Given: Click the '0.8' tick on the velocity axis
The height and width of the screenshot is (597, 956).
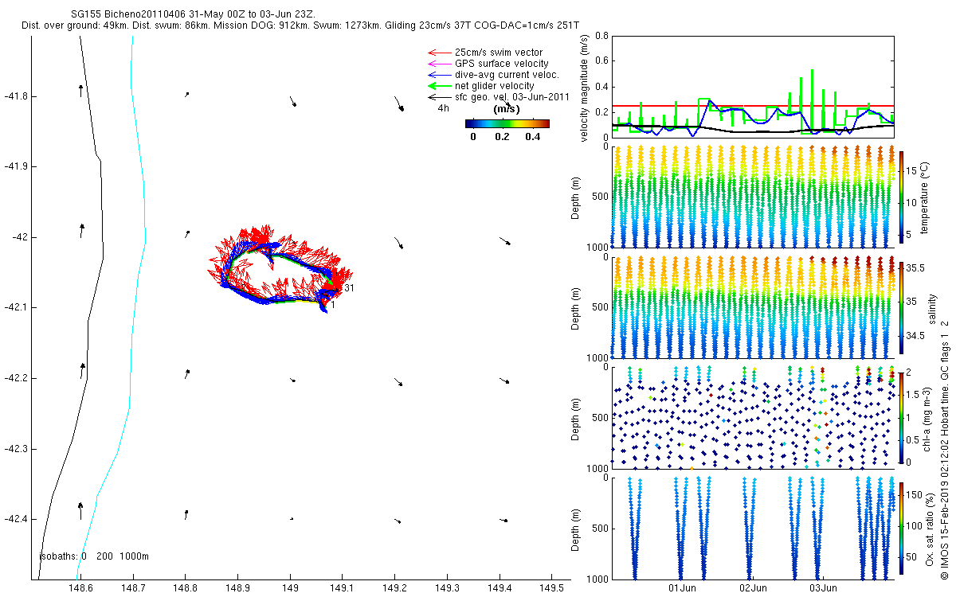Looking at the screenshot, I should point(601,37).
